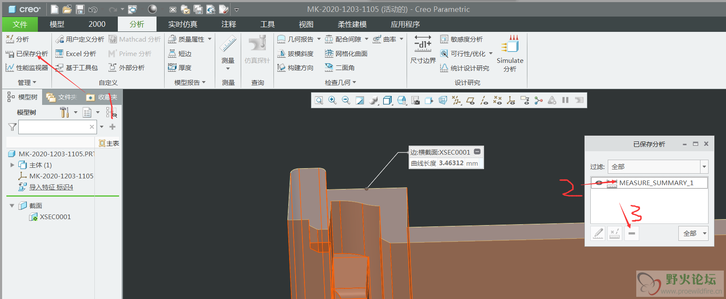Viewport: 726px width, 299px height.
Task: Open the window switcher icon
Action: pyautogui.click(x=133, y=9)
